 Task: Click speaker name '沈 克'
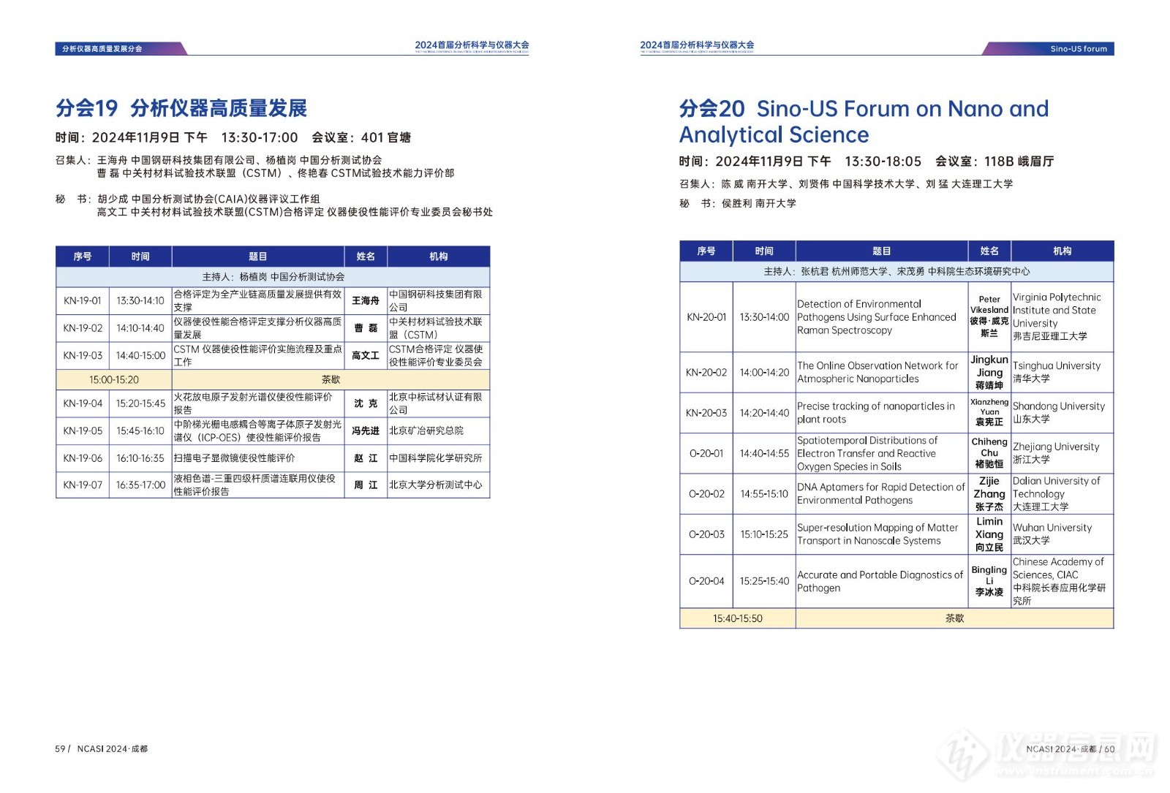coord(366,403)
